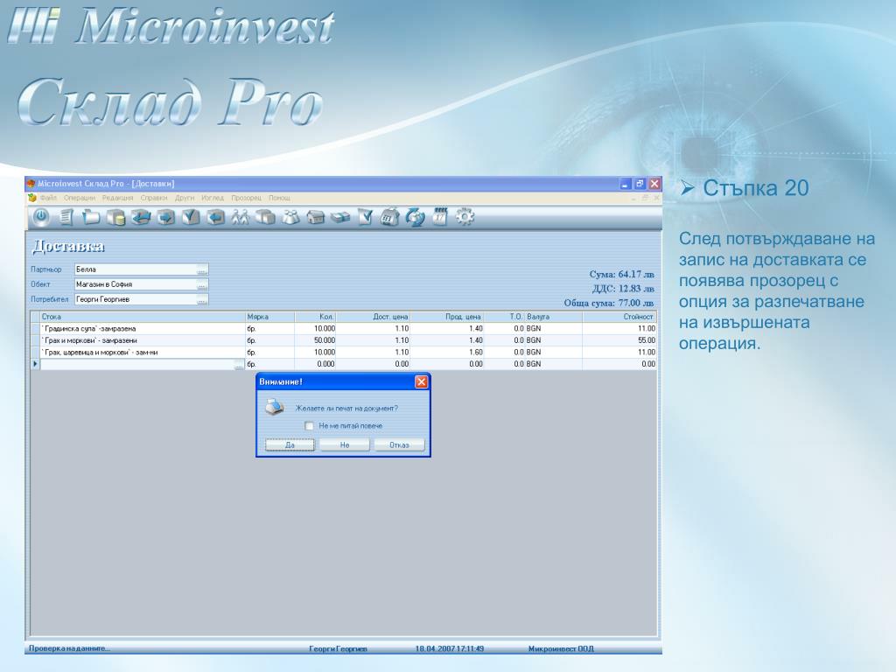
Task: Select the 'Грах, царевица и моркови' row
Action: pyautogui.click(x=343, y=353)
